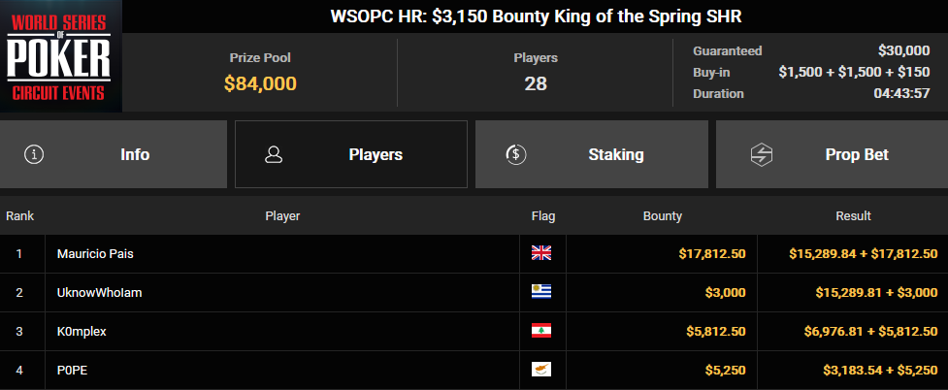Click the World Series of Poker logo
Image resolution: width=948 pixels, height=390 pixels.
tap(60, 56)
